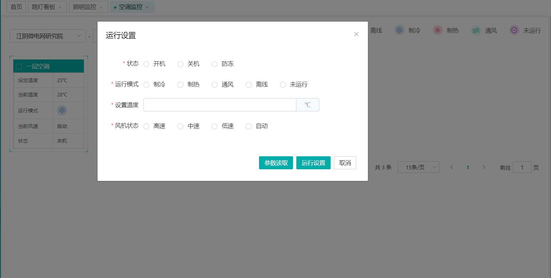Tick the 一层空调 card checkbox
Image resolution: width=551 pixels, height=278 pixels.
tap(19, 67)
